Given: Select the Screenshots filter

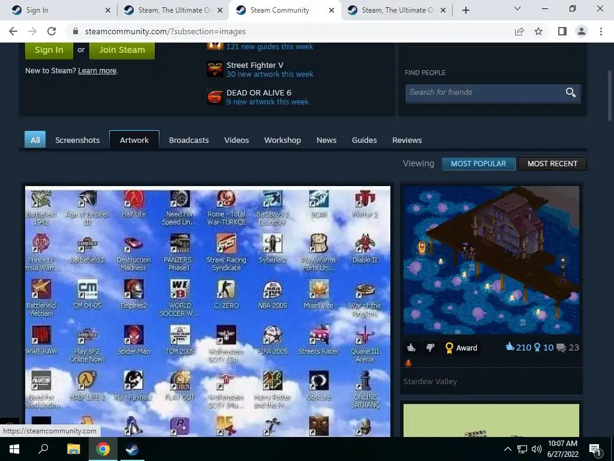Looking at the screenshot, I should point(77,140).
